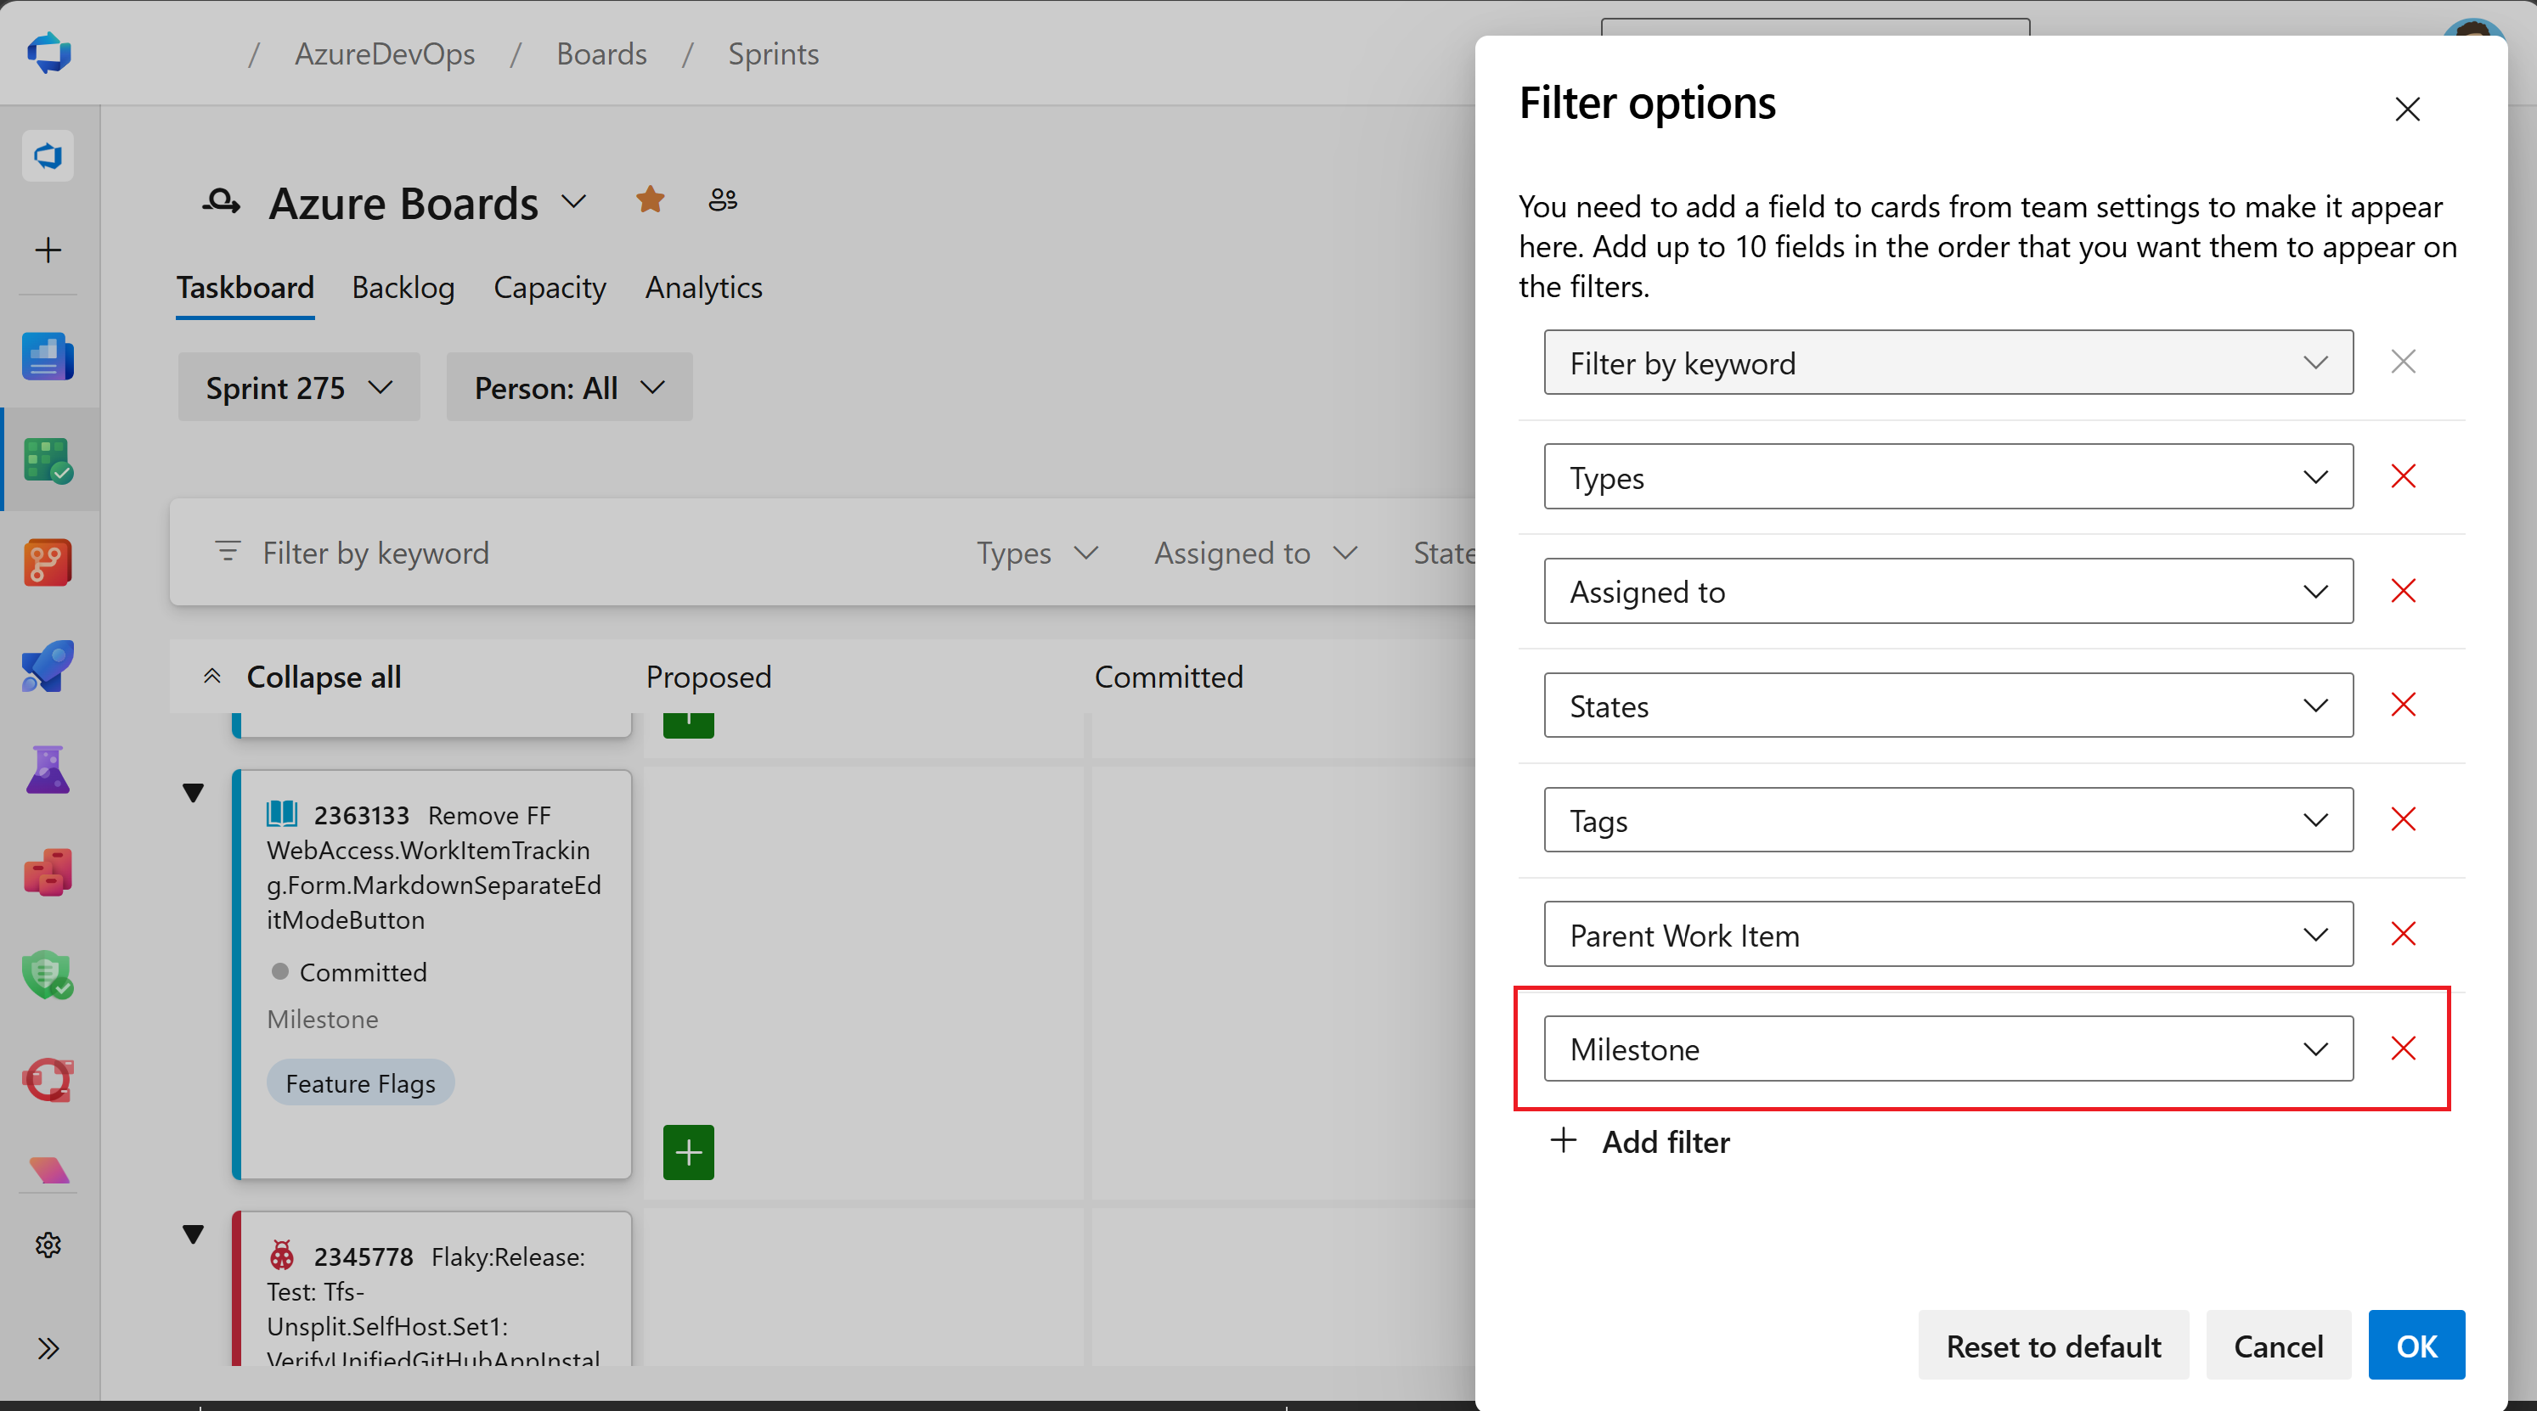This screenshot has width=2537, height=1411.
Task: Open the Filter by keyword dropdown in panel
Action: [x=1948, y=363]
